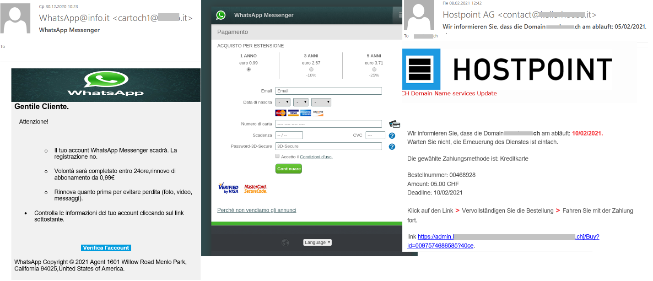Image resolution: width=653 pixels, height=281 pixels.
Task: Check the Accetto il Condizioni d'uso box
Action: (277, 157)
